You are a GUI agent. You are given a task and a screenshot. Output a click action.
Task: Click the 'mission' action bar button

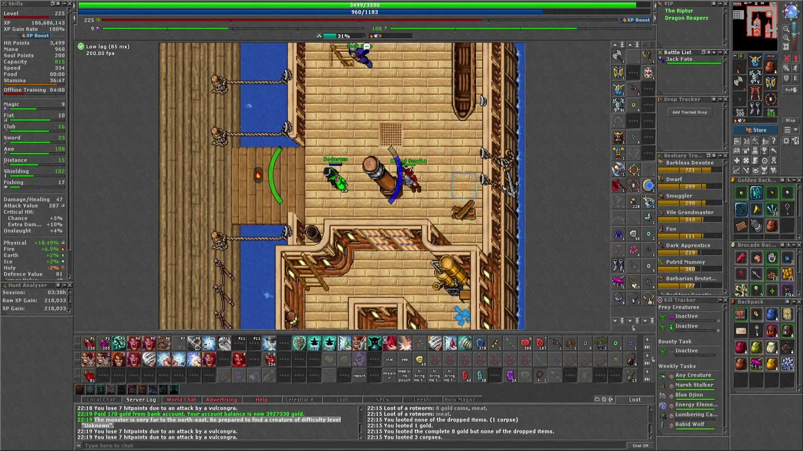pos(389,375)
